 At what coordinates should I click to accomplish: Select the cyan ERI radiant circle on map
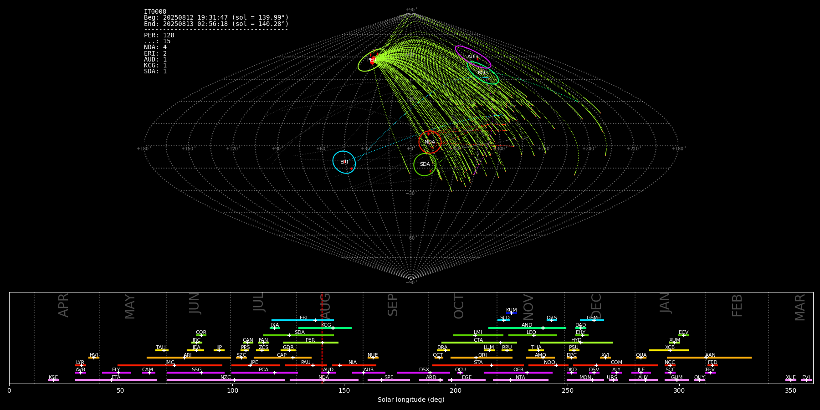point(344,162)
